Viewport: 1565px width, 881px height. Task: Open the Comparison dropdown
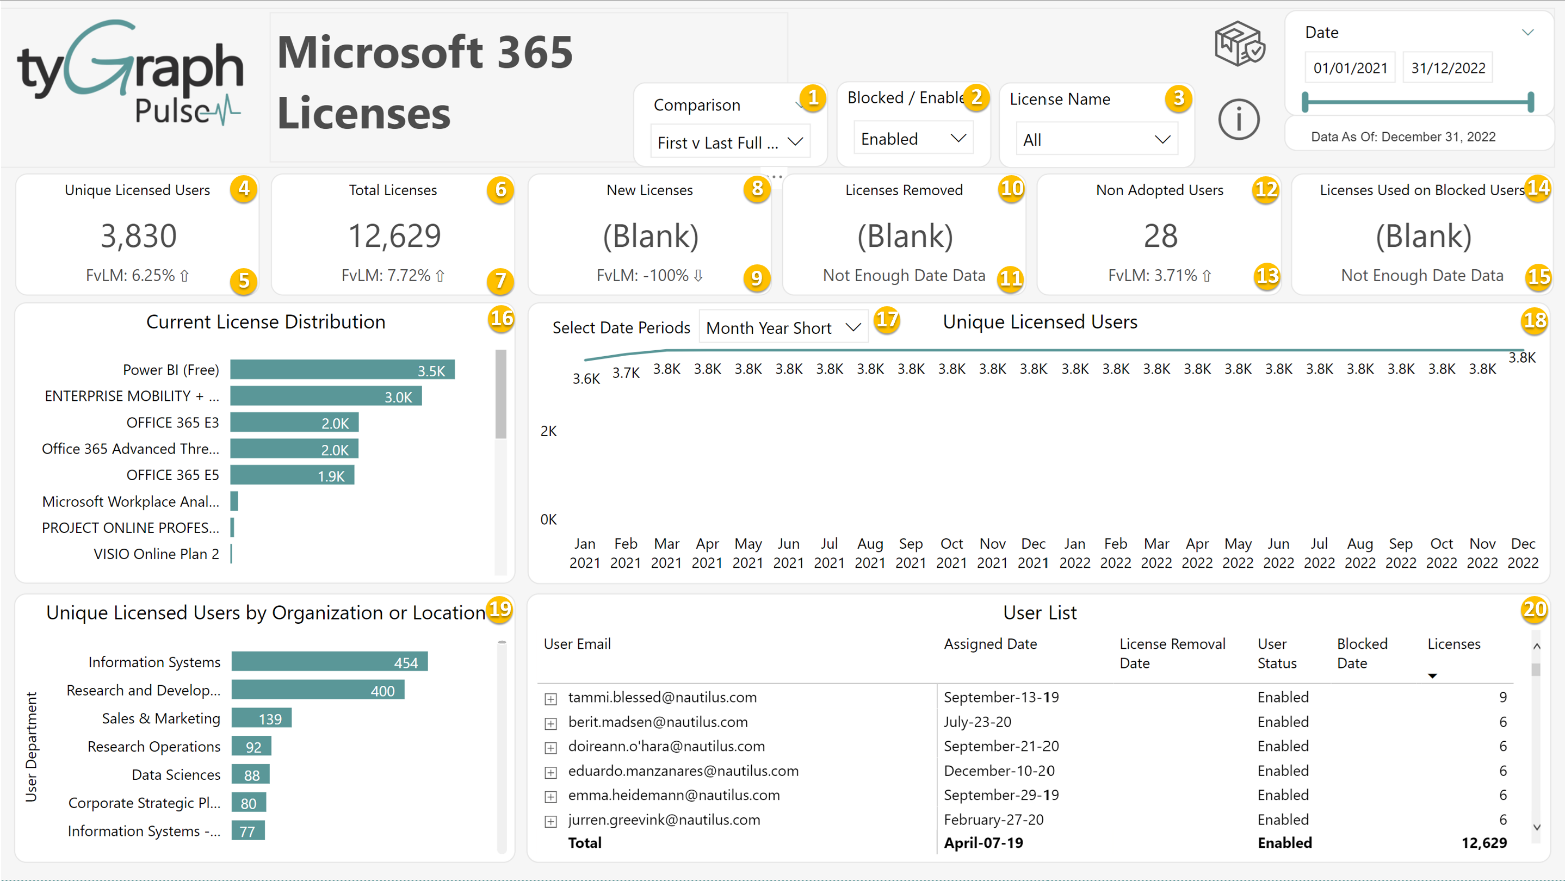click(x=730, y=142)
